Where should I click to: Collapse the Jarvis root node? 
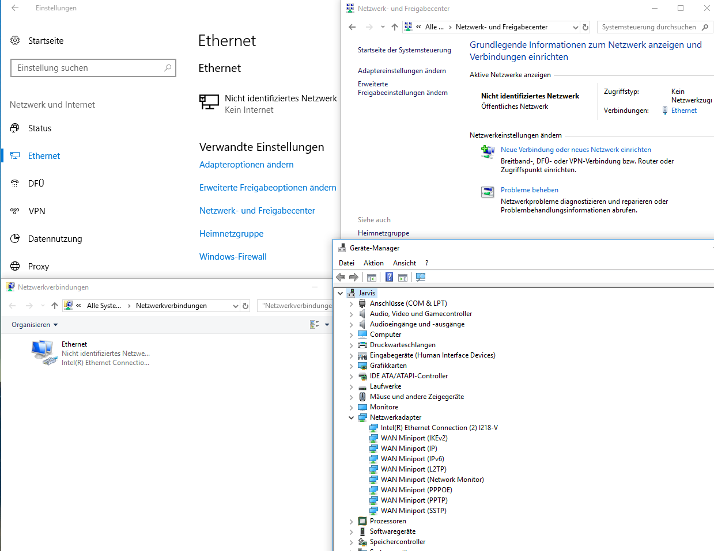click(341, 293)
